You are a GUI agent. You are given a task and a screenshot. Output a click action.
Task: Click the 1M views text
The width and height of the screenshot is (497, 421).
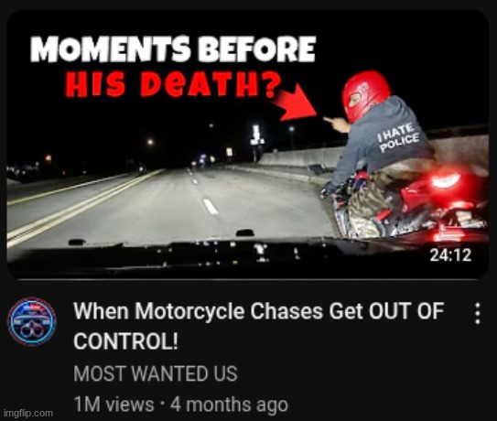(113, 405)
